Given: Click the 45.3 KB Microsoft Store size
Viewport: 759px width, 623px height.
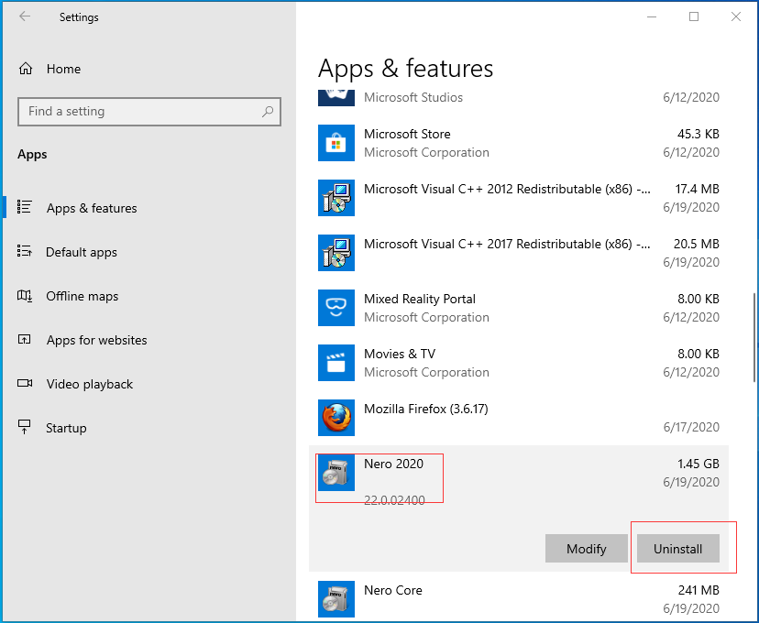Looking at the screenshot, I should (x=698, y=134).
